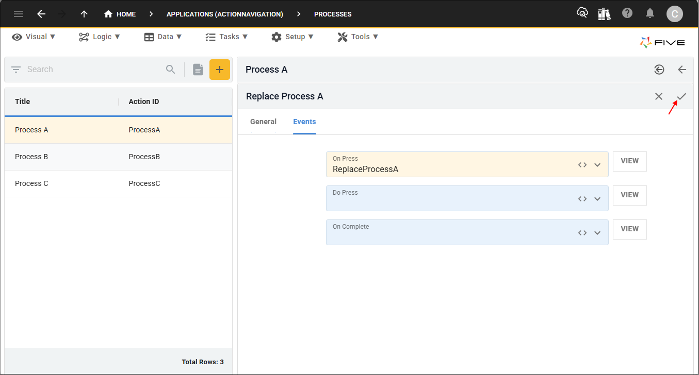Expand the On Press dropdown arrow
The image size is (699, 375).
[x=597, y=165]
